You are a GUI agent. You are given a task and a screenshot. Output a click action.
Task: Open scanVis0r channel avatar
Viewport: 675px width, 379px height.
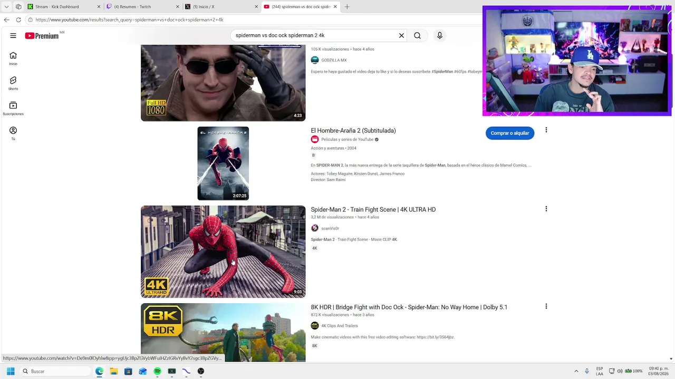pyautogui.click(x=315, y=228)
